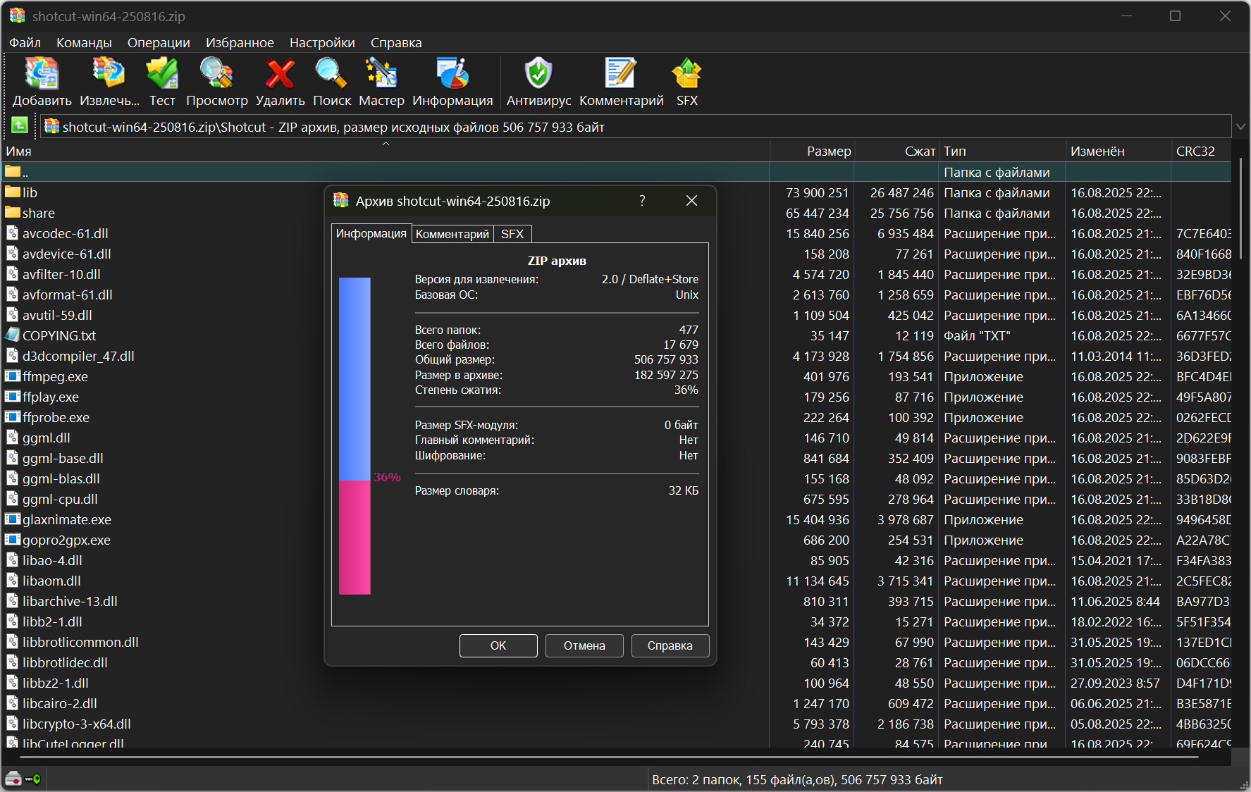Sort by the CRC32 column header
This screenshot has height=792, width=1251.
tap(1202, 151)
